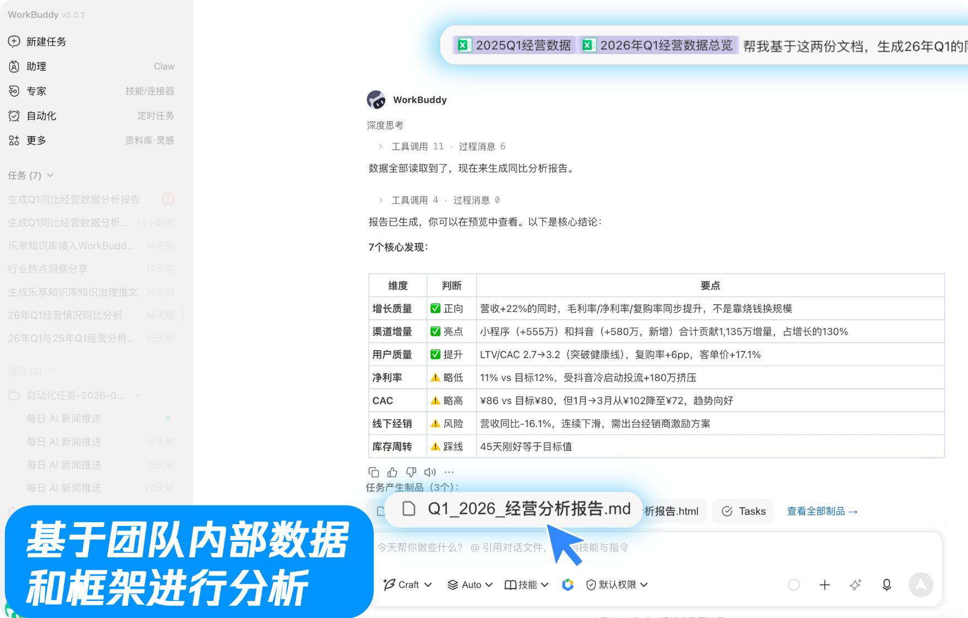Open more response actions (ellipsis)

pyautogui.click(x=449, y=472)
